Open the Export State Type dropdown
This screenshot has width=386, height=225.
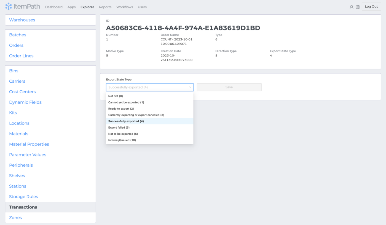[x=150, y=87]
